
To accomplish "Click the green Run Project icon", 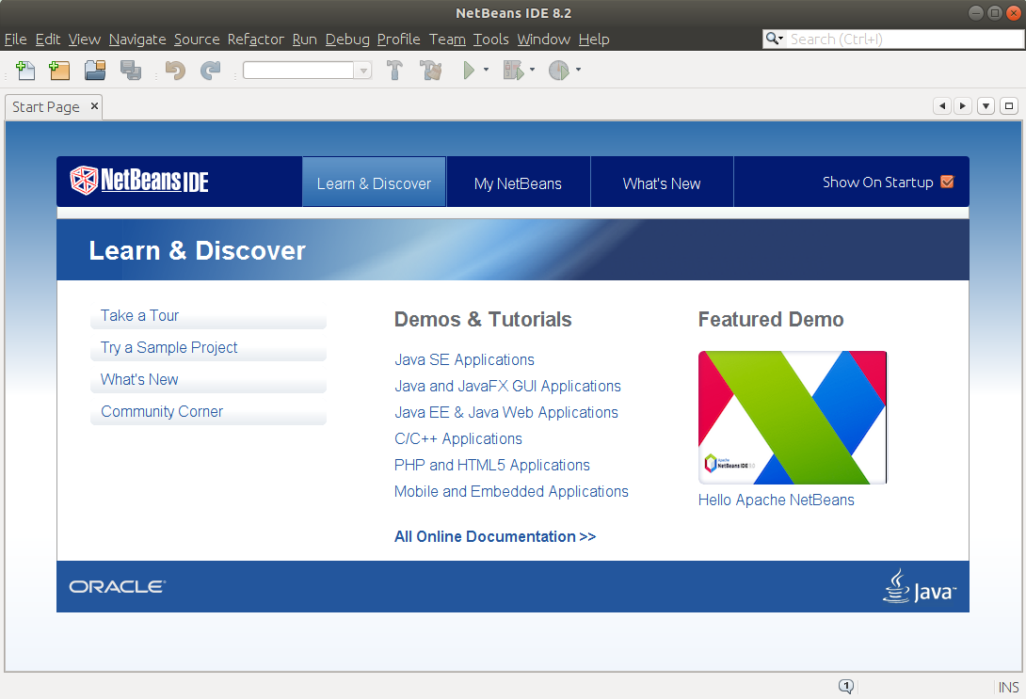I will tap(469, 70).
